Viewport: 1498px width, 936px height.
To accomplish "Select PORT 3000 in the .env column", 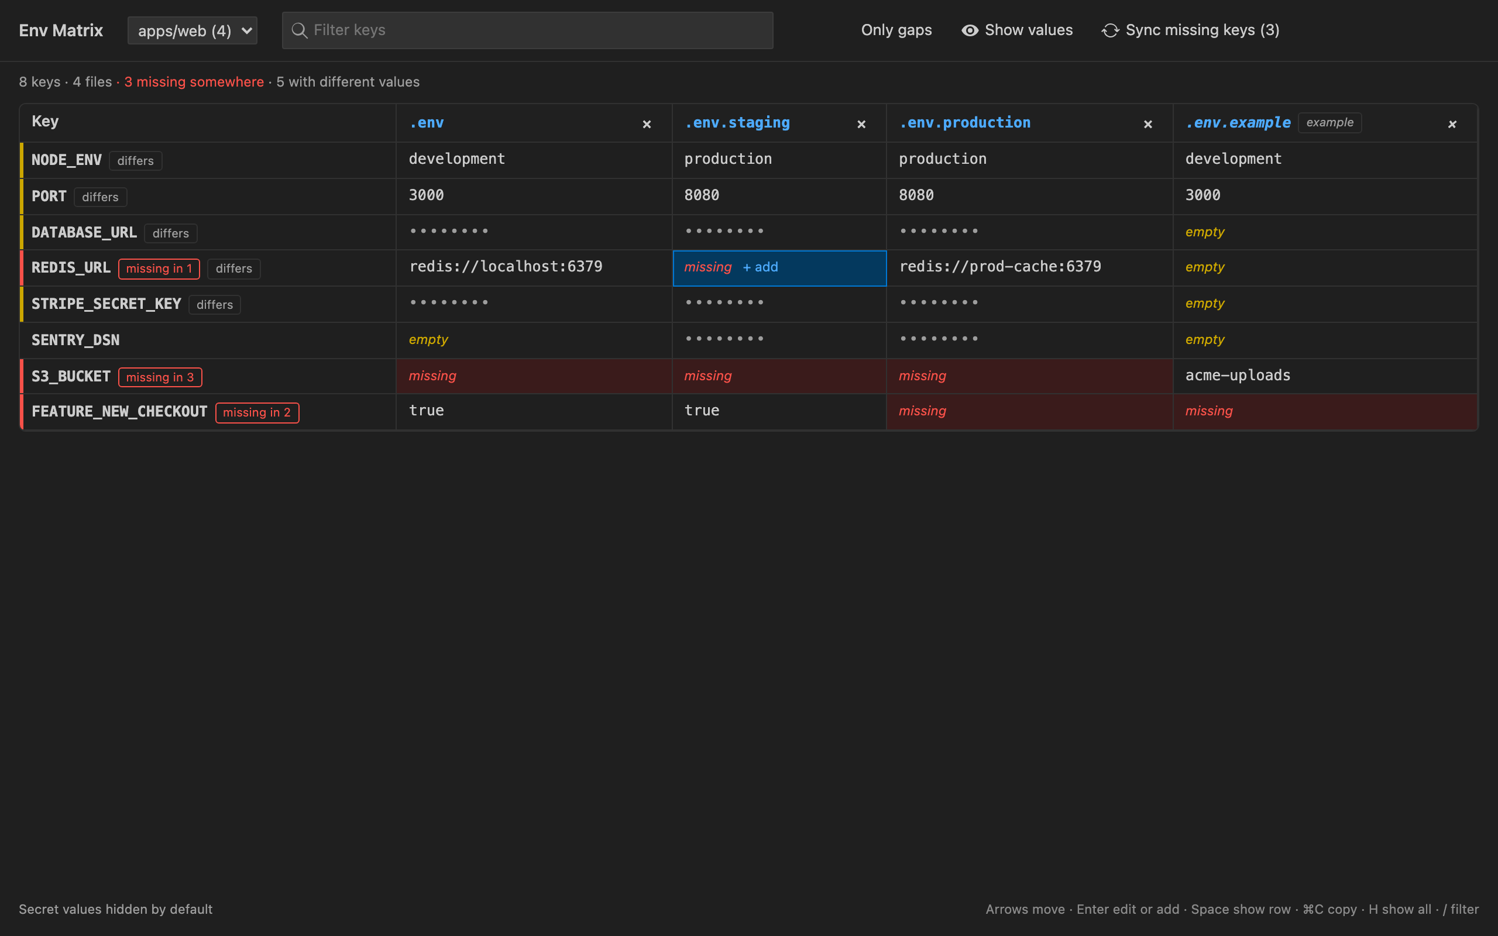I will (x=534, y=196).
